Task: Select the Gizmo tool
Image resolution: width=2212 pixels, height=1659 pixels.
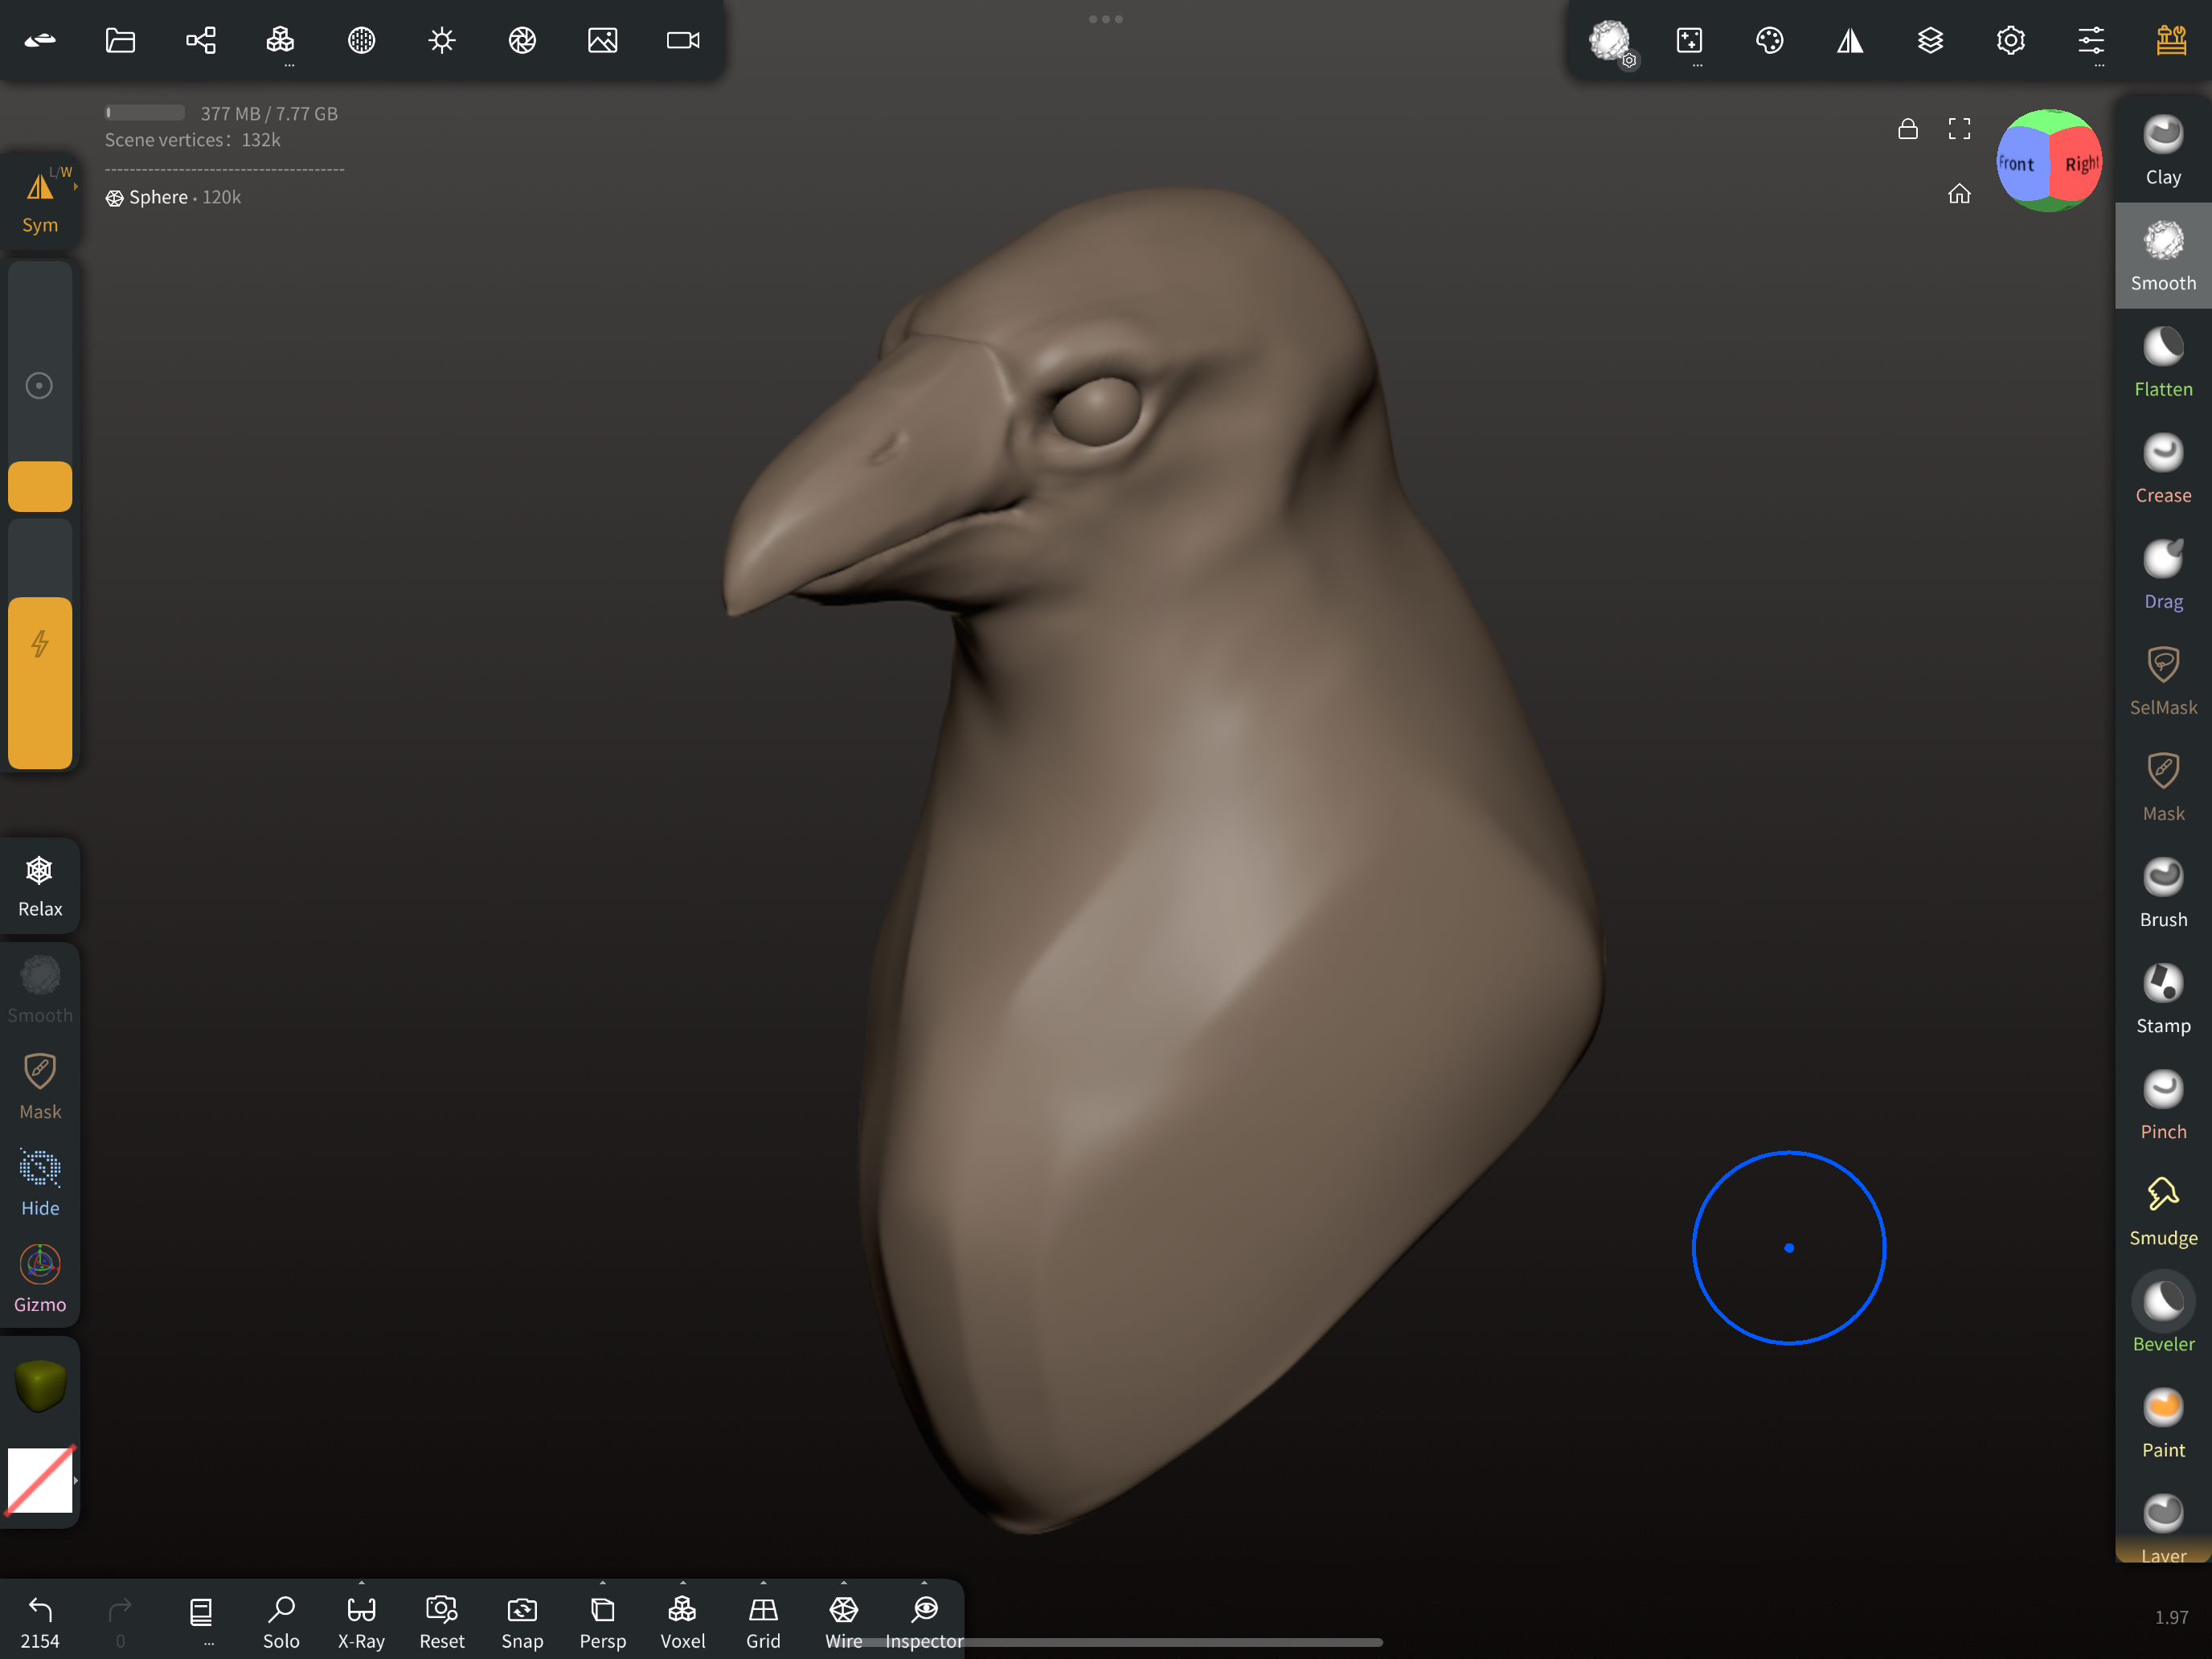Action: pyautogui.click(x=40, y=1280)
